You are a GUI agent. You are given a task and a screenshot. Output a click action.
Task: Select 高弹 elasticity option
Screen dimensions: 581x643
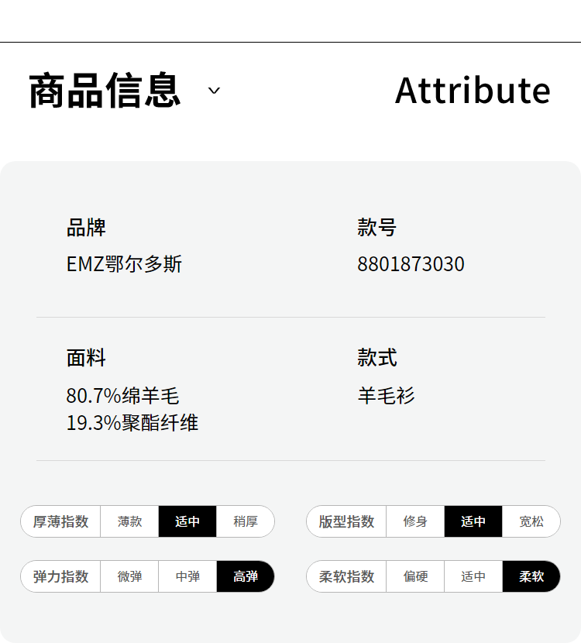point(245,576)
